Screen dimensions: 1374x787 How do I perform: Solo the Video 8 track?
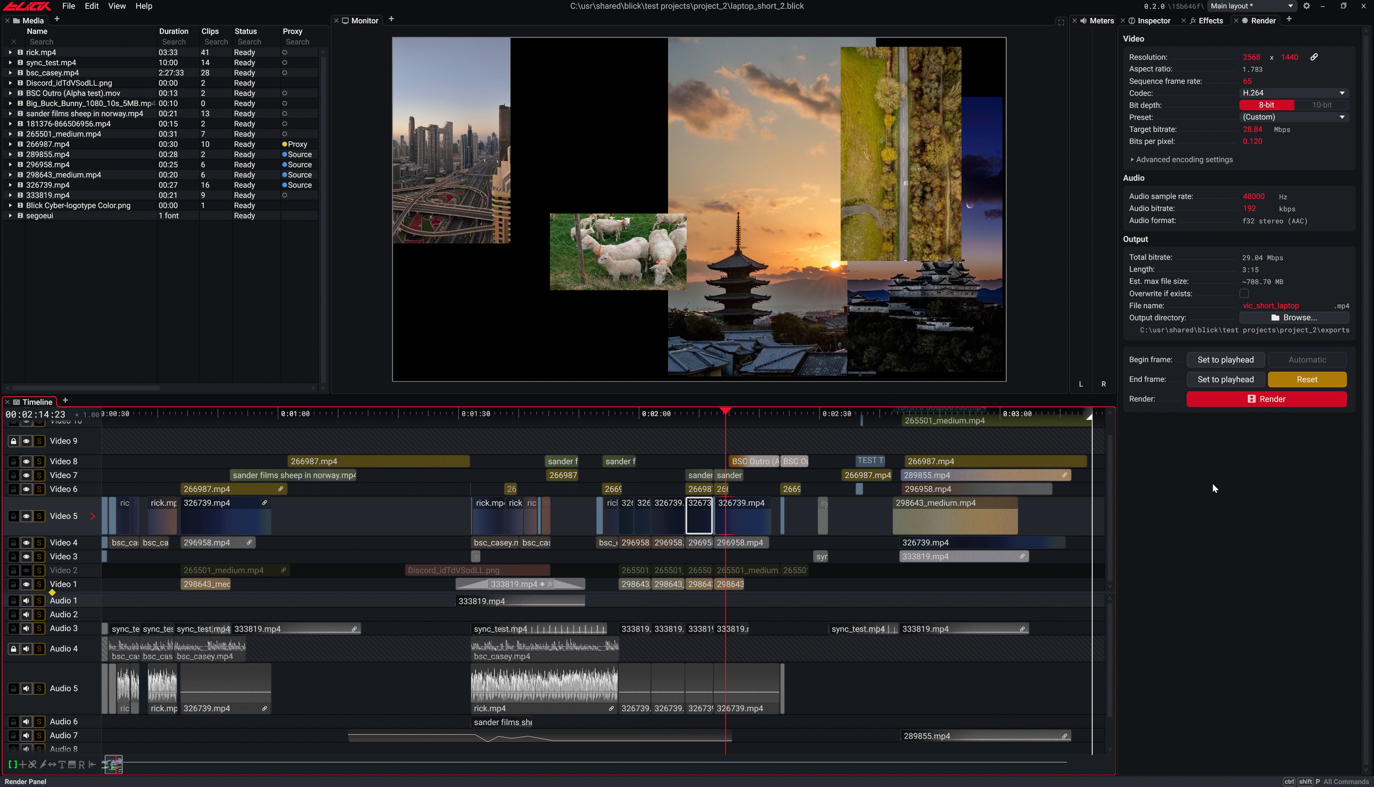point(39,462)
